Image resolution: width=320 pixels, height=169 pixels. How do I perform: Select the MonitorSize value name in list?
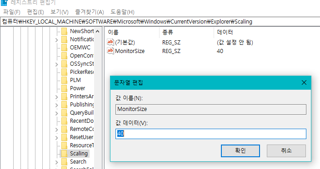pos(130,51)
